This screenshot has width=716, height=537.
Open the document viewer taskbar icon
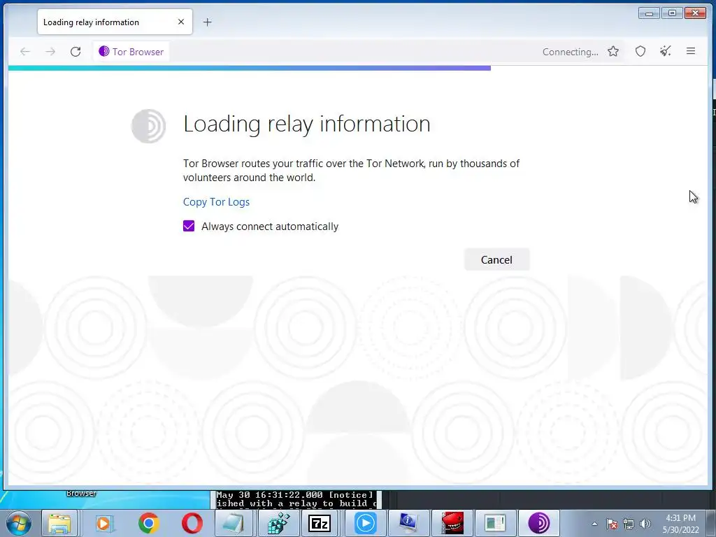(x=494, y=523)
